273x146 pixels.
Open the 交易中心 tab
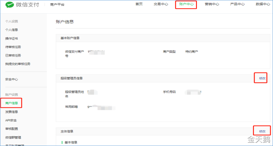[161, 4]
